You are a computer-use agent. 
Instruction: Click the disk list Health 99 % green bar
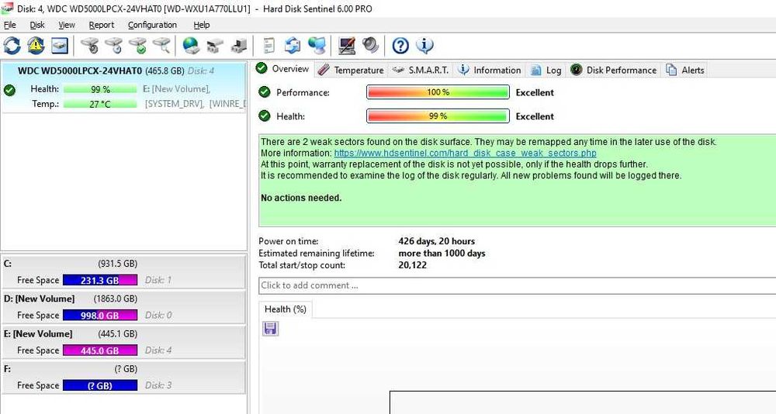(x=100, y=89)
